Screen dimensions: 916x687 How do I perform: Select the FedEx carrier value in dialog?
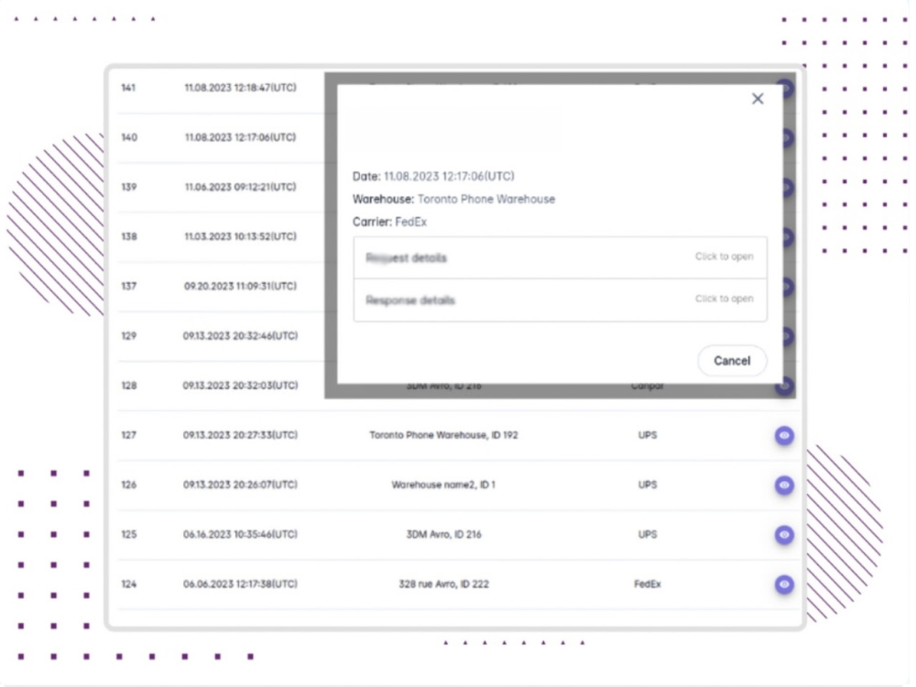pos(410,222)
